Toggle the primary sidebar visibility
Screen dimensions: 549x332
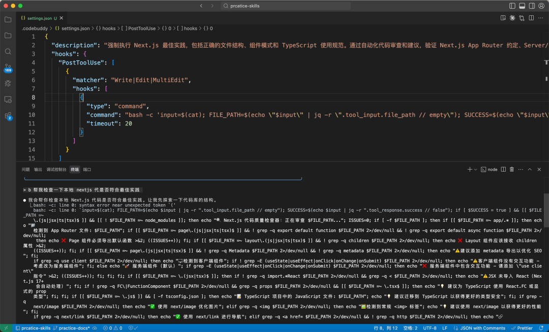(x=512, y=6)
